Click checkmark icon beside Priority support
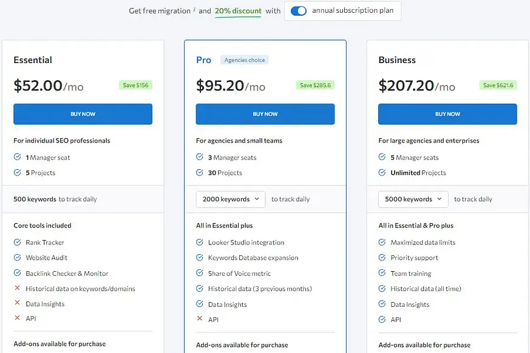The image size is (530, 353). coord(382,257)
